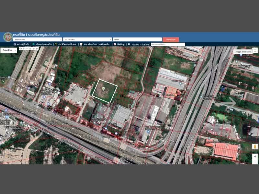This screenshot has width=259, height=194.
Task: Zoom out the map with minus button
Action: [x=255, y=161]
